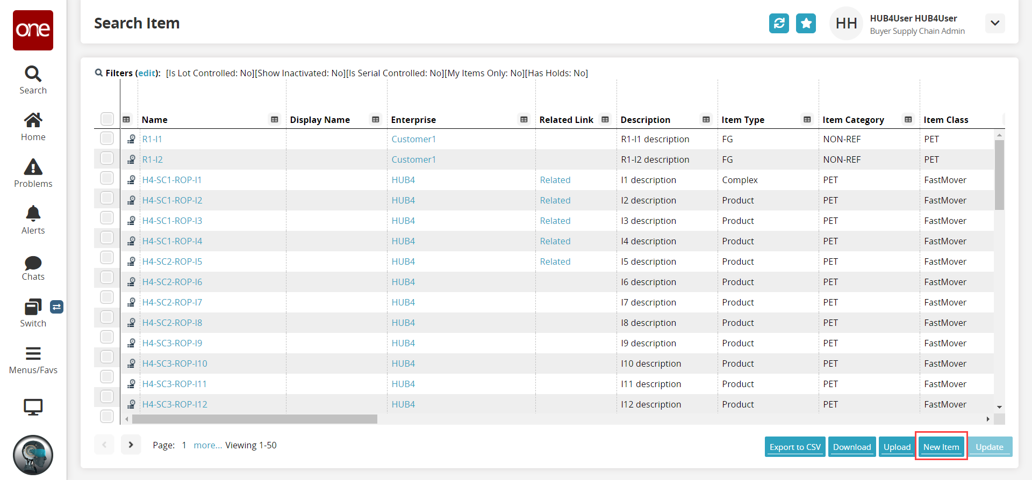1032x480 pixels.
Task: Open the Menus/Favs hamburger icon
Action: [x=33, y=354]
